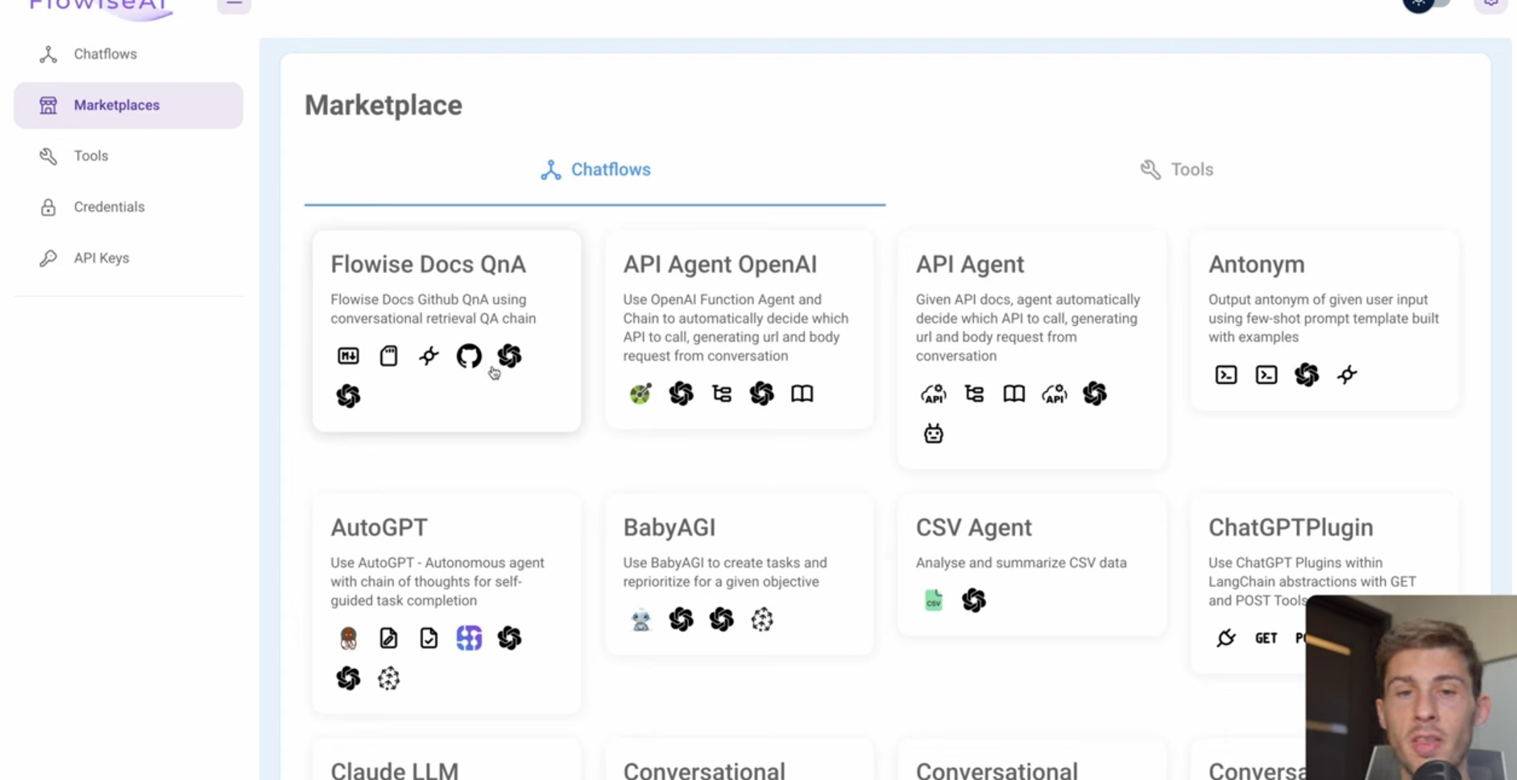This screenshot has height=780, width=1517.
Task: Click the dotted cluster icon in BabyAGI card
Action: coord(761,620)
